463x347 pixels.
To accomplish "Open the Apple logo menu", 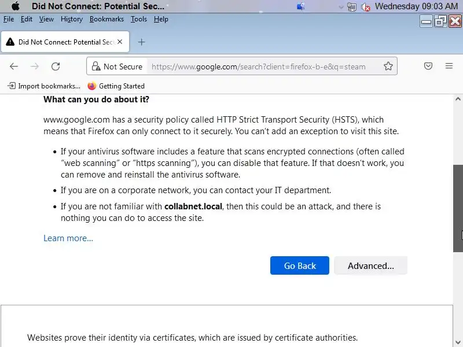I will (x=16, y=6).
